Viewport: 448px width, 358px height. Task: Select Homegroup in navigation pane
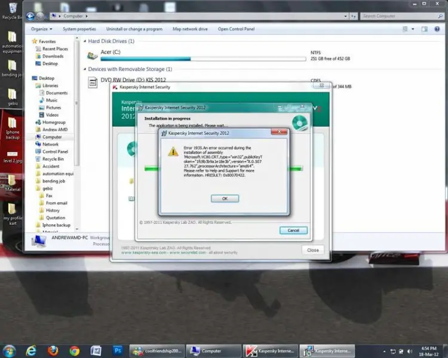tap(51, 122)
